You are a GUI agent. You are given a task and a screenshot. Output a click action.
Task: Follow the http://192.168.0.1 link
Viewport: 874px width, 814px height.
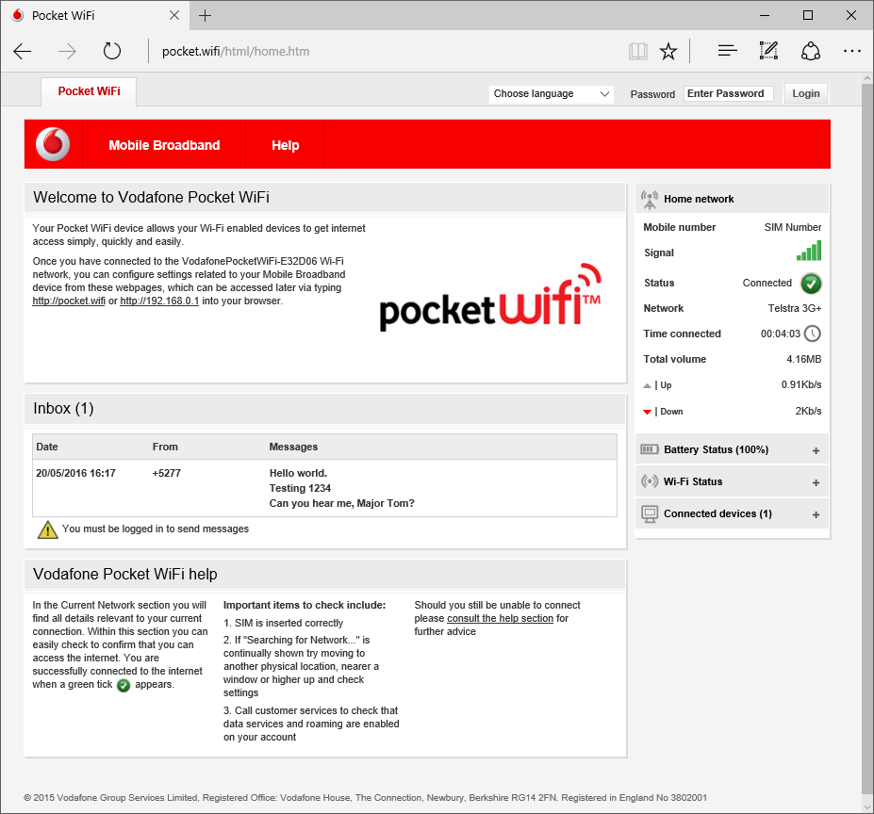159,301
